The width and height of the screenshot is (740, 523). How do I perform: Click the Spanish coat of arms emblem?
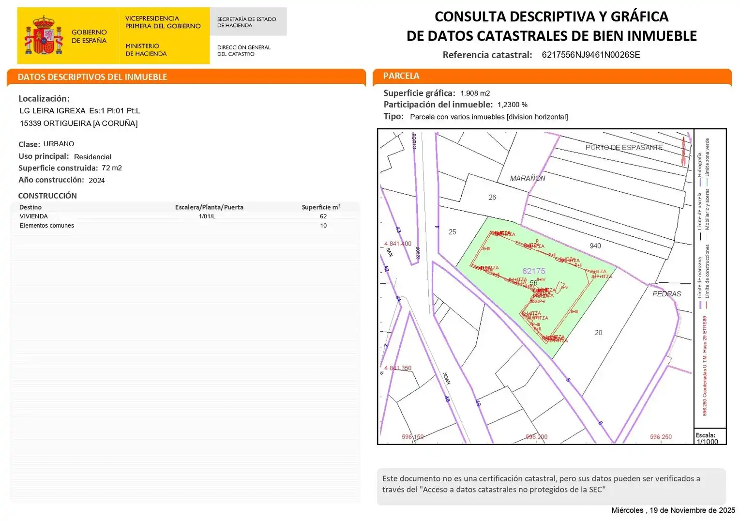[44, 35]
